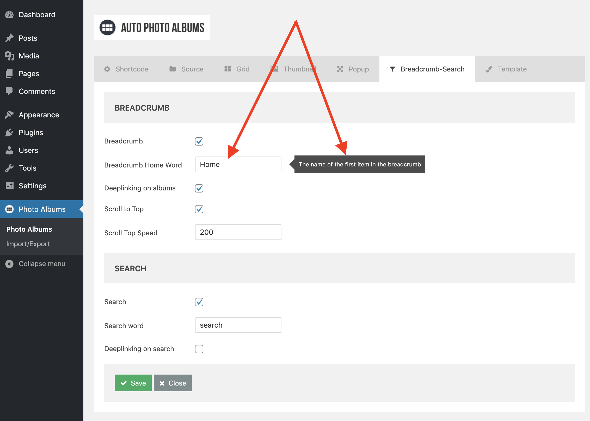
Task: Click the Template paintbrush icon
Action: (x=489, y=69)
